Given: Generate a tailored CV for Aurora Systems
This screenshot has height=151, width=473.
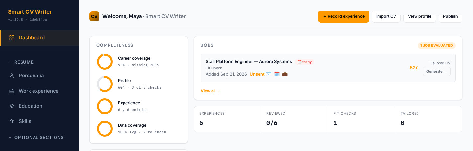Looking at the screenshot, I should (x=437, y=71).
